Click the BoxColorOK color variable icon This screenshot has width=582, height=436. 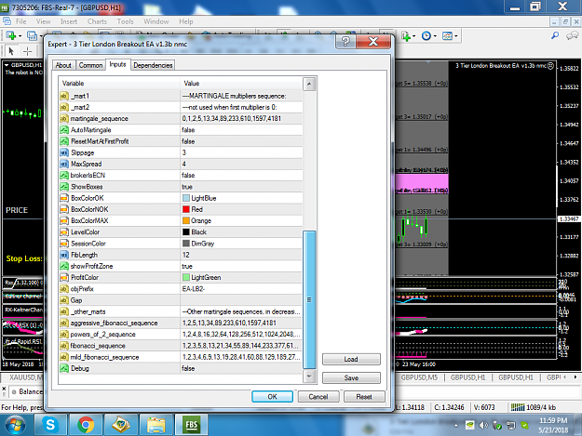64,198
